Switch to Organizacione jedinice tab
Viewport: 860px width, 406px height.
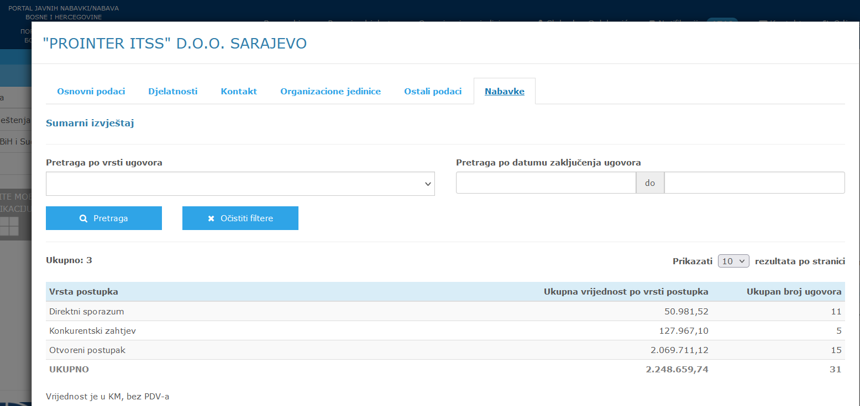[331, 91]
